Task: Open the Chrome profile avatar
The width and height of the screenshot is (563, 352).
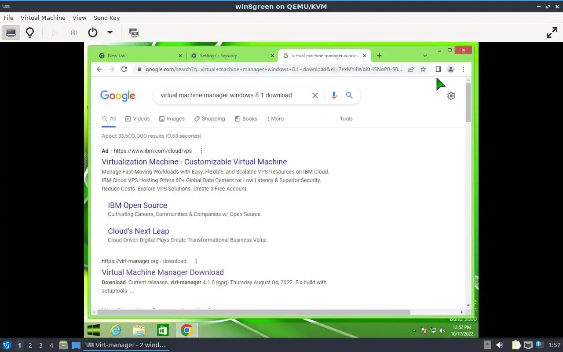Action: [450, 69]
